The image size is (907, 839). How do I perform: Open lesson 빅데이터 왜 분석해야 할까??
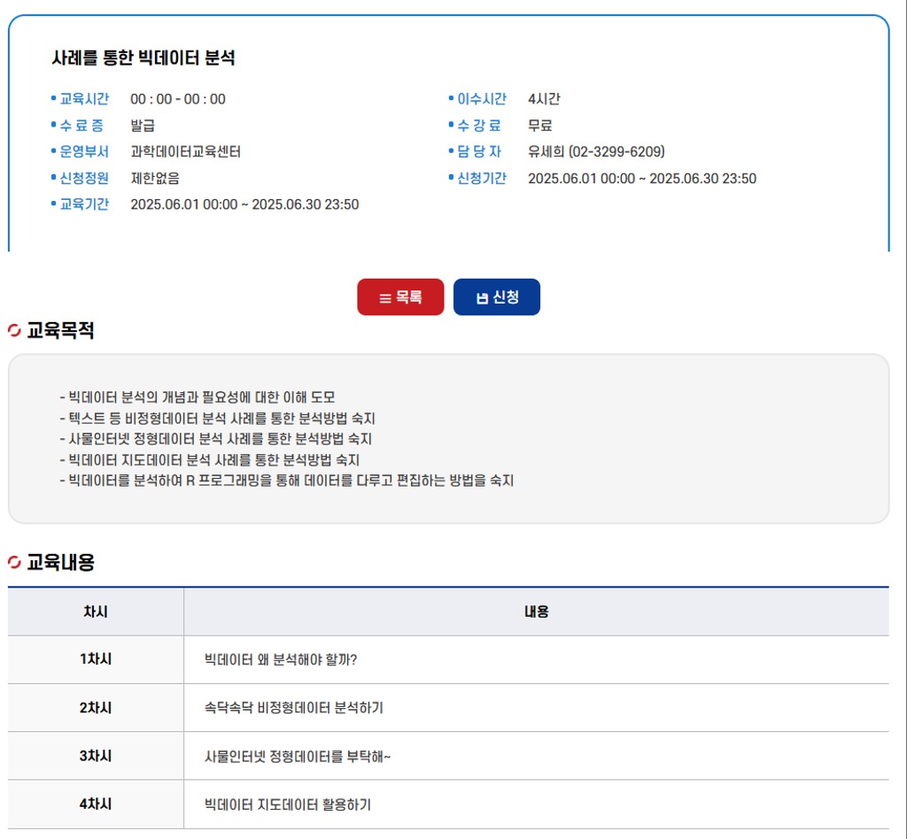tap(280, 659)
